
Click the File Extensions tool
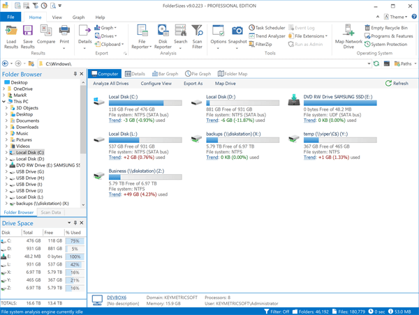coord(307,36)
